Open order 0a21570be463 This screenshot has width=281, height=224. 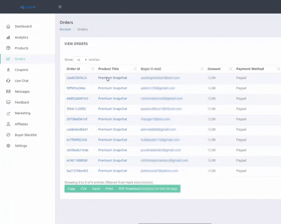(77, 171)
